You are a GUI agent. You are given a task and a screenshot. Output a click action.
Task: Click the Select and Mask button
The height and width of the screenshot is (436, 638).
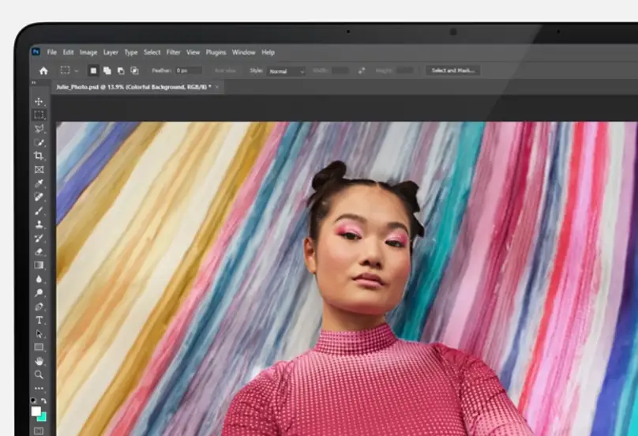coord(453,70)
